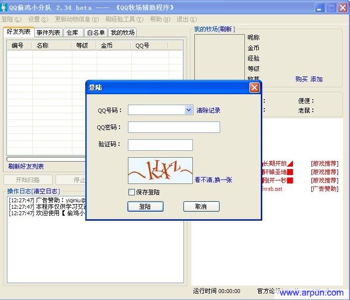Click the 运行时间 00:00:00 status text
Screen dimensions: 350x300
click(217, 291)
